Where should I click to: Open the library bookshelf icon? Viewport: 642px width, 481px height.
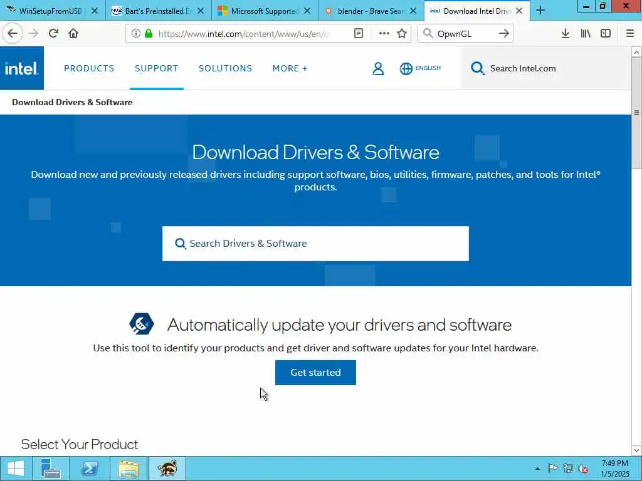586,34
